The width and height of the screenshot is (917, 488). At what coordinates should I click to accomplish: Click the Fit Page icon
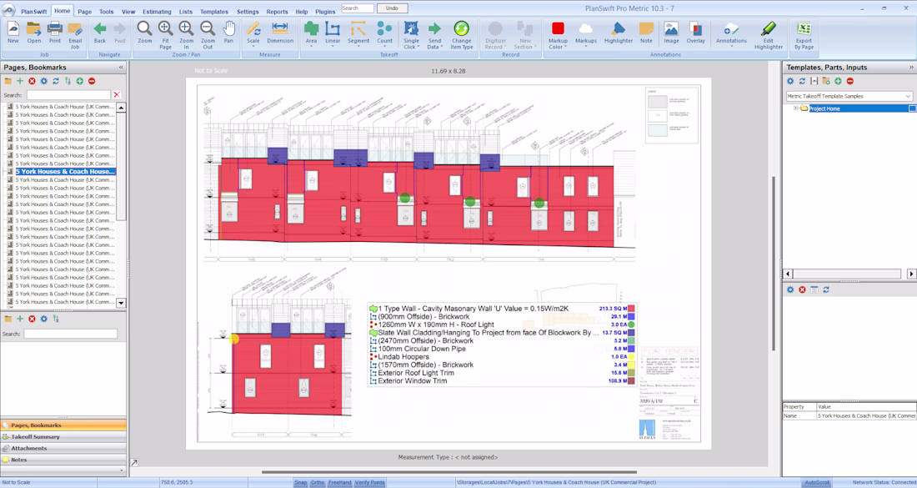pos(165,32)
